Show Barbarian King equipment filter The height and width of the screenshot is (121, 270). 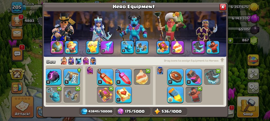(64, 61)
